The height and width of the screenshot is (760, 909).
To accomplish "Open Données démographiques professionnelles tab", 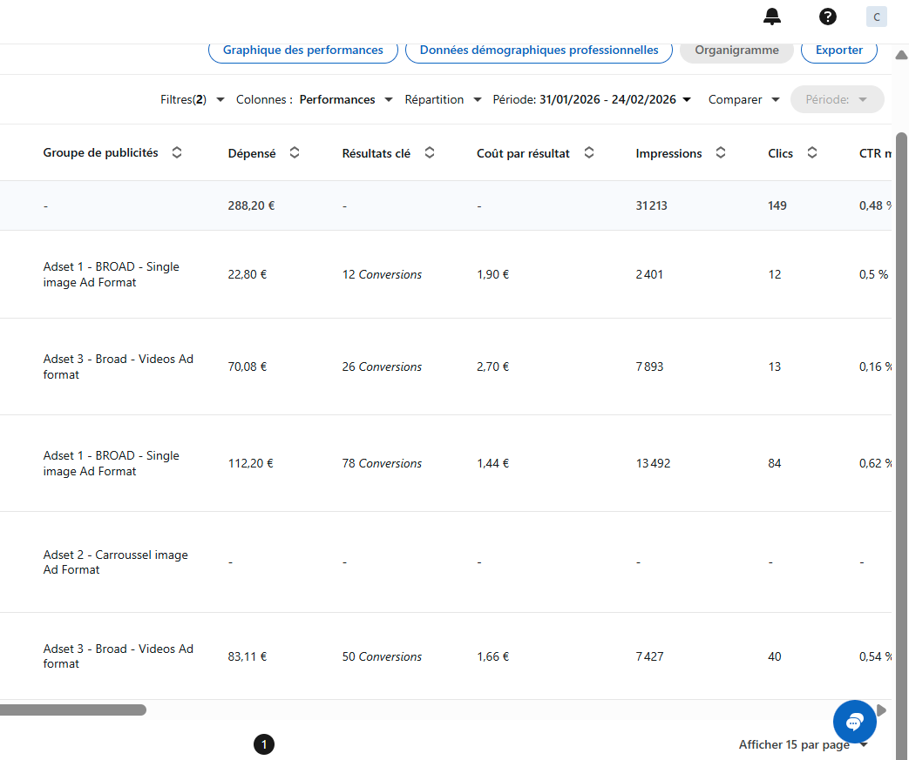I will pyautogui.click(x=539, y=50).
